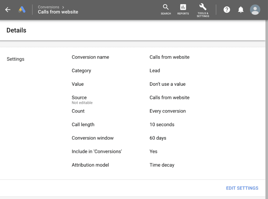Click the 'Call length' label
This screenshot has width=268, height=199.
(x=83, y=125)
